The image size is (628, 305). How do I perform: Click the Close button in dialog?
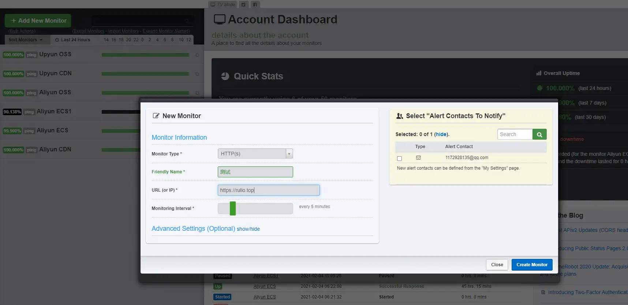497,265
